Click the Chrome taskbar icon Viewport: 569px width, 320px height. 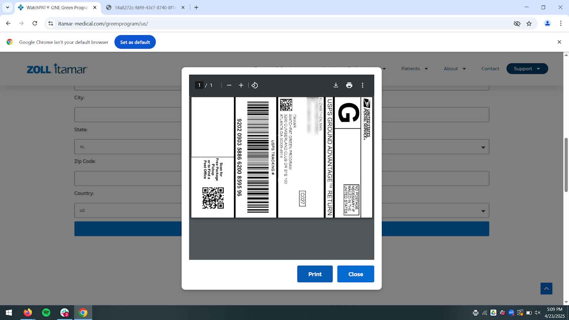coord(83,313)
